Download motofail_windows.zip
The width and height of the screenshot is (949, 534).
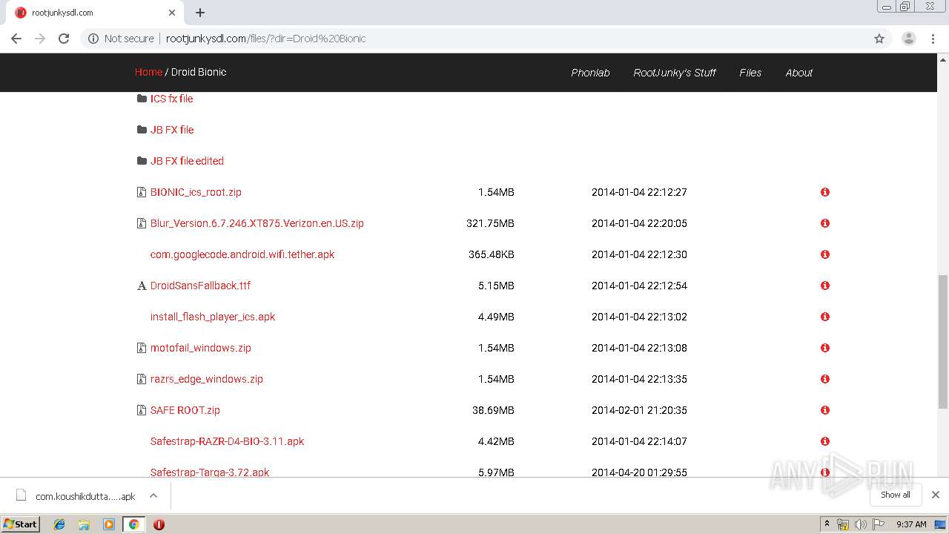click(x=201, y=348)
